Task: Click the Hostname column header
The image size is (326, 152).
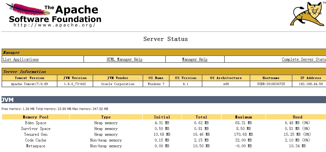Action: 271,78
